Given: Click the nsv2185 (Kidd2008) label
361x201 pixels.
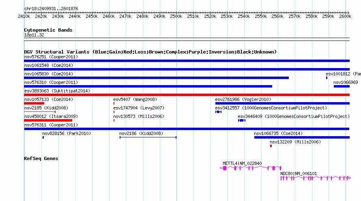Looking at the screenshot, I should [46, 108].
